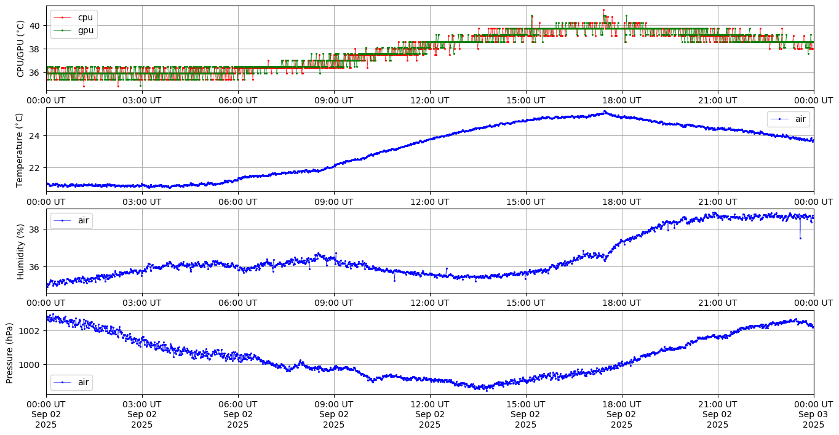Select the air legend in the Humidity panel
The image size is (839, 435).
(x=71, y=220)
